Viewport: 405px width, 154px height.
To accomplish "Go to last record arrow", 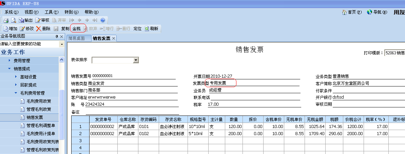I will click(x=95, y=20).
